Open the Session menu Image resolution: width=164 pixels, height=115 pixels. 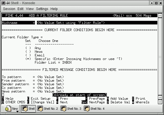[9, 9]
